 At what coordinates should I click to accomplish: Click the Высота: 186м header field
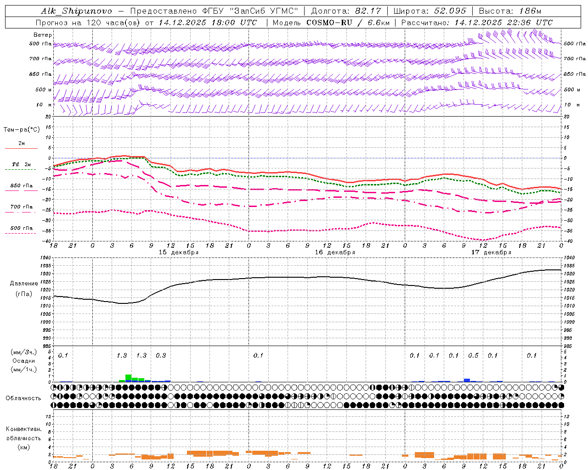click(x=510, y=11)
